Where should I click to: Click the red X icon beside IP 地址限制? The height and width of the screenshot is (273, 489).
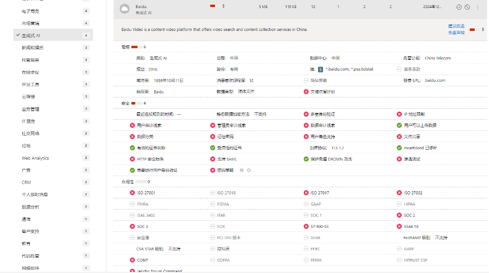pyautogui.click(x=399, y=114)
